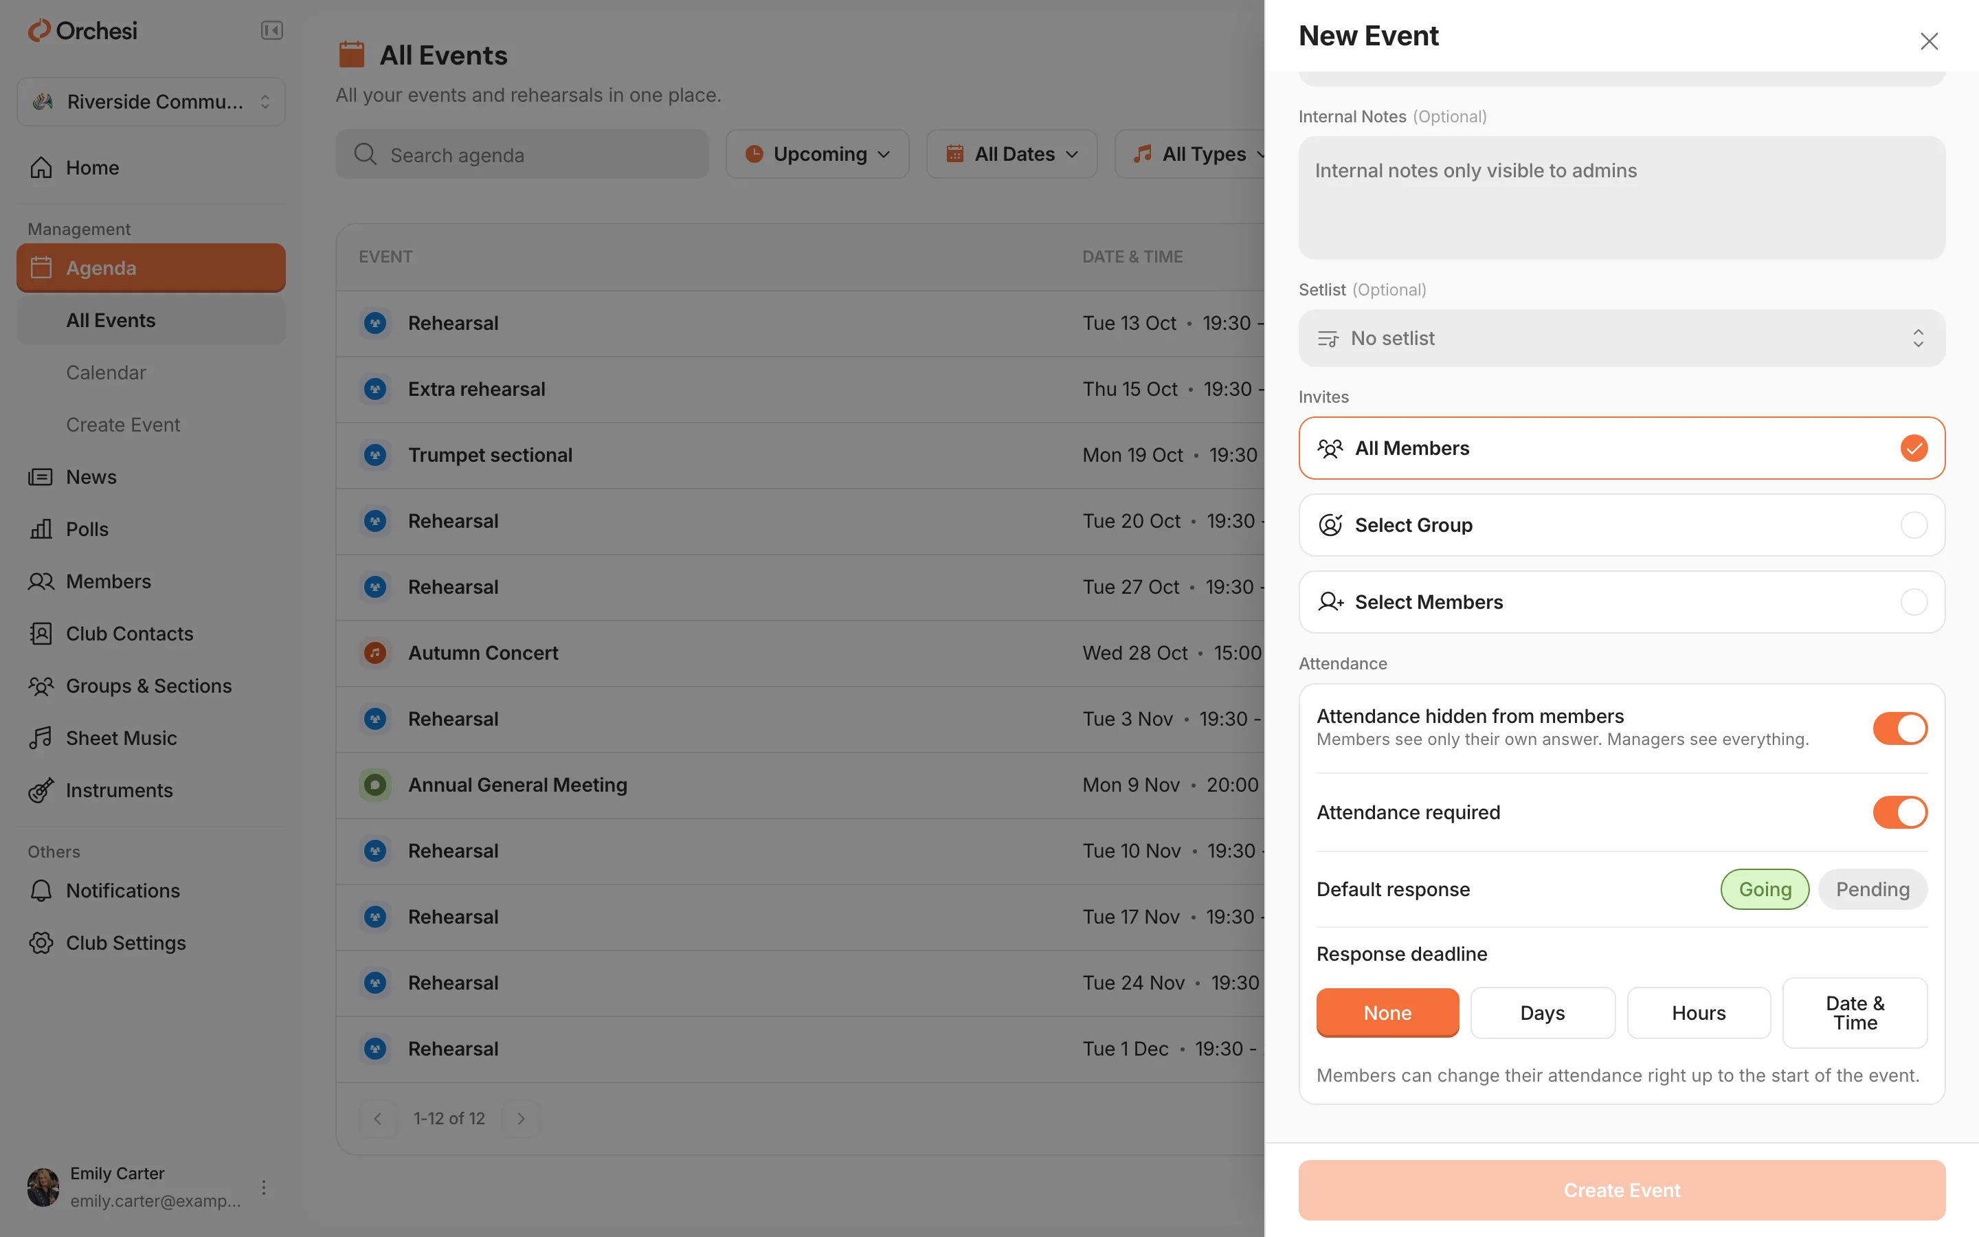Open the Trumpet sectional event
The image size is (1979, 1237).
pyautogui.click(x=801, y=455)
